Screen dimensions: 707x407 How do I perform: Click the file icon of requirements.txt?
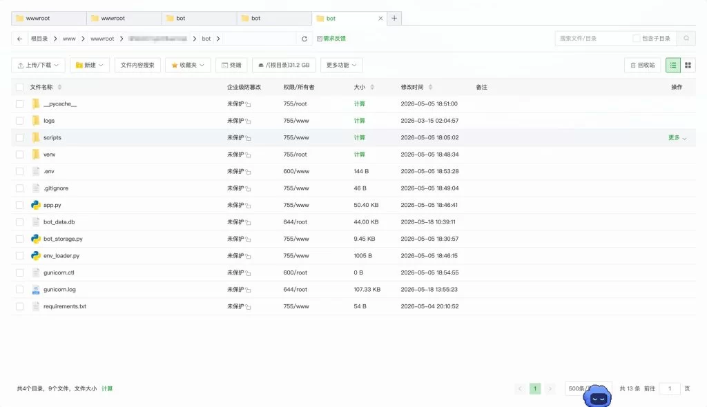coord(36,306)
